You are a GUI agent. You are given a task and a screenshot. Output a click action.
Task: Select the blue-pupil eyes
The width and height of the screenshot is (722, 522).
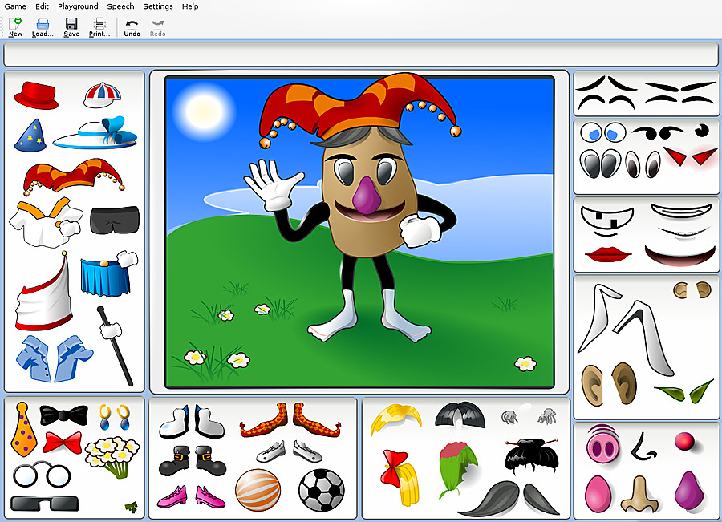(603, 132)
